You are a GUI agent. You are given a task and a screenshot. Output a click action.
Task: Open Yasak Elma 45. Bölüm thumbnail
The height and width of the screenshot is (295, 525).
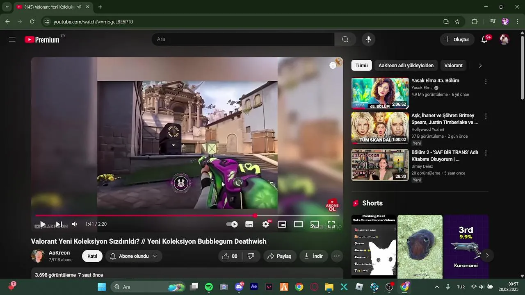pos(380,93)
